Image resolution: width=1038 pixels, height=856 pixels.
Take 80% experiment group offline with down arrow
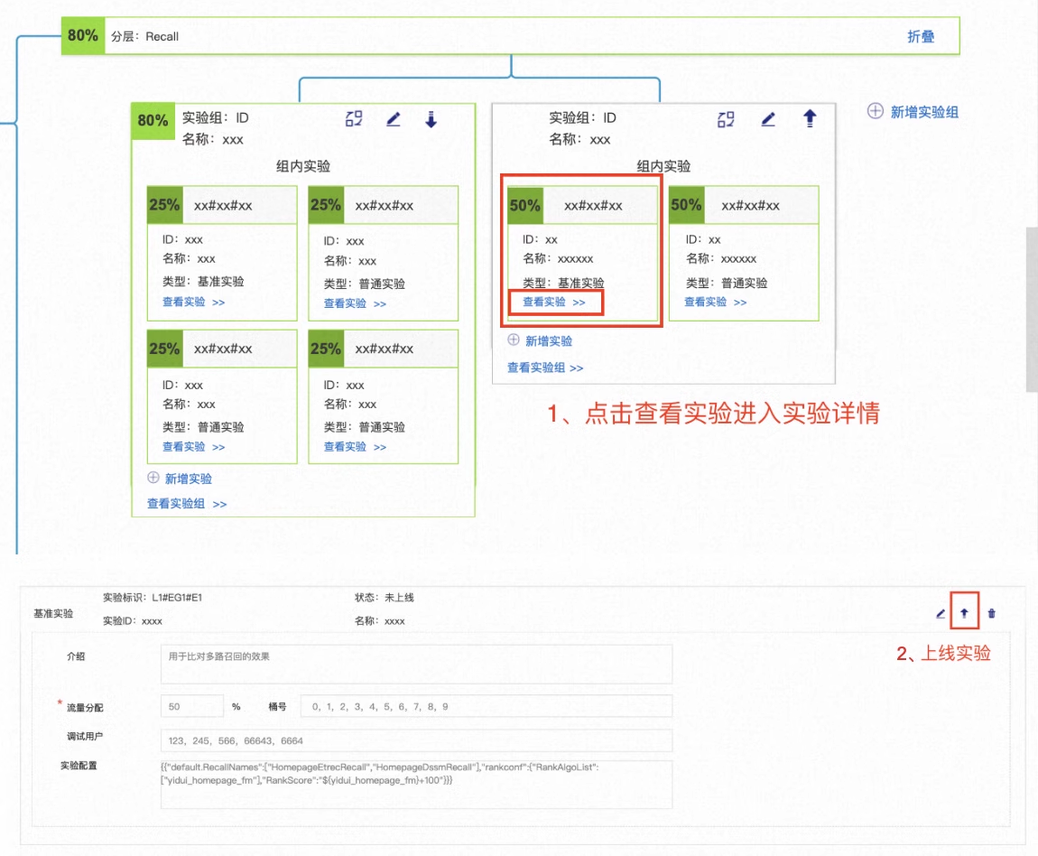431,119
